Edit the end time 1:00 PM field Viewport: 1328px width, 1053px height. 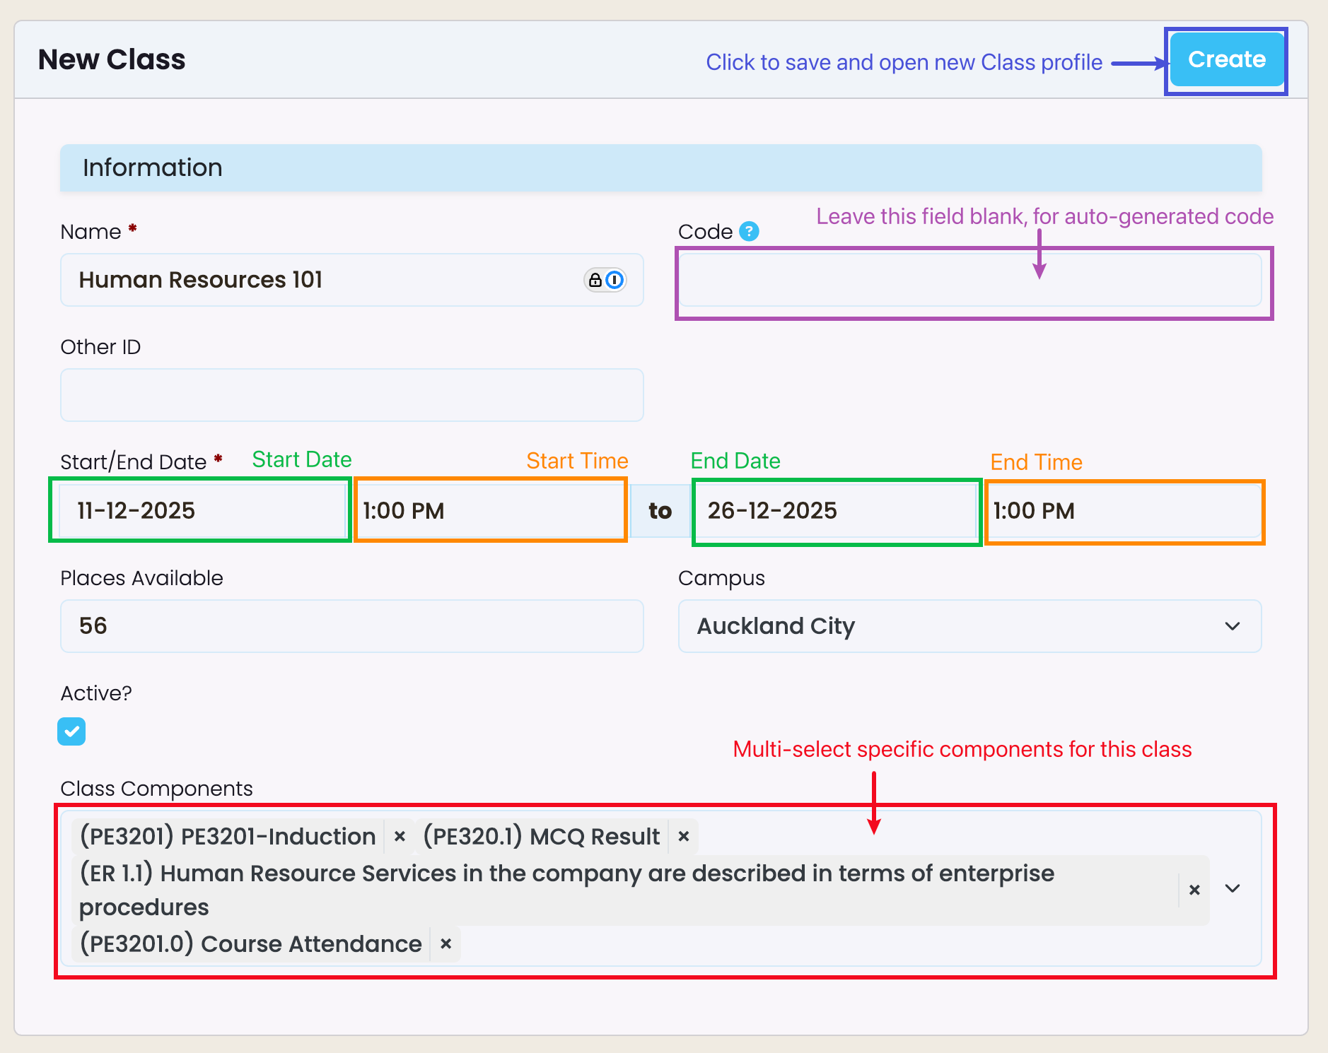(x=1124, y=511)
